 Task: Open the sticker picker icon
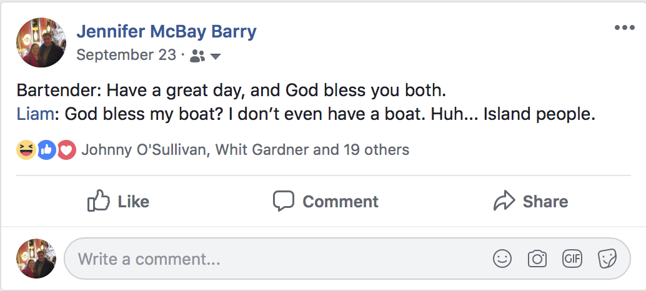tap(607, 259)
